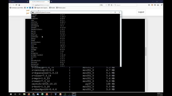Toggle the sidebars toolbar icon

coord(155,5)
